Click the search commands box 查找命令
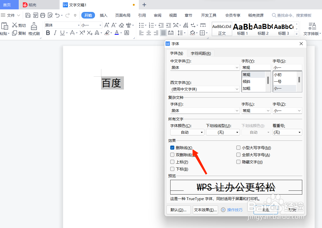Viewport: 322px width, 228px height. pos(292,15)
